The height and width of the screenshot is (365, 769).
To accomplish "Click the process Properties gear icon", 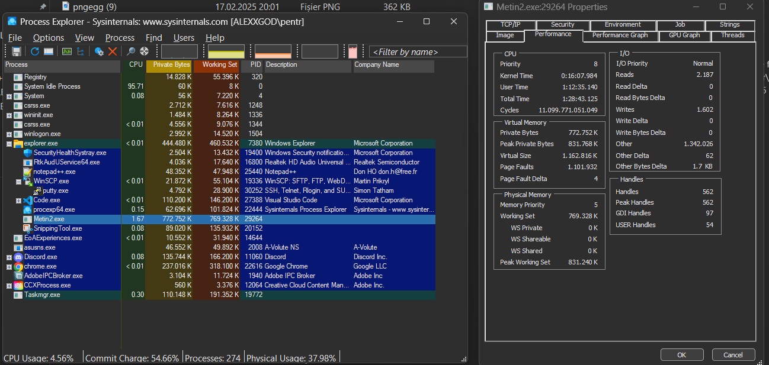I will [x=99, y=52].
